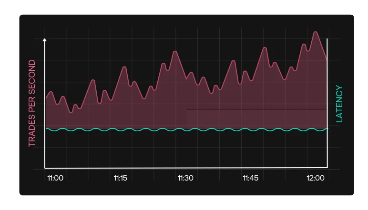Click the highest peak of the pink trades line
This screenshot has height=210, width=368.
tap(316, 32)
